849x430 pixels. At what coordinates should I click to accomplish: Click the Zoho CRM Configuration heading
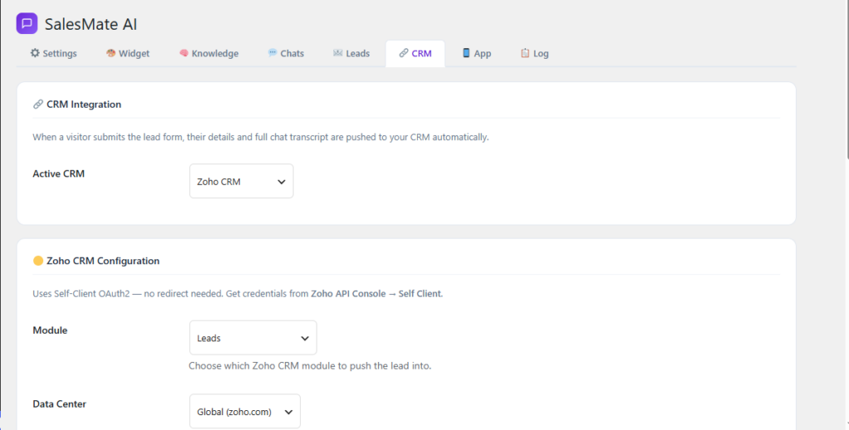103,261
